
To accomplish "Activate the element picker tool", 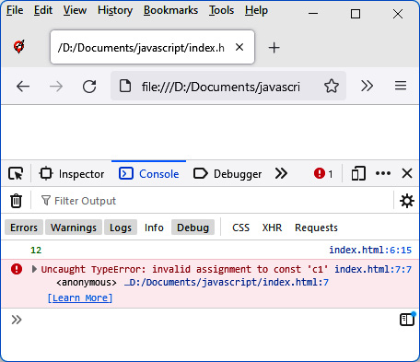I will 16,173.
